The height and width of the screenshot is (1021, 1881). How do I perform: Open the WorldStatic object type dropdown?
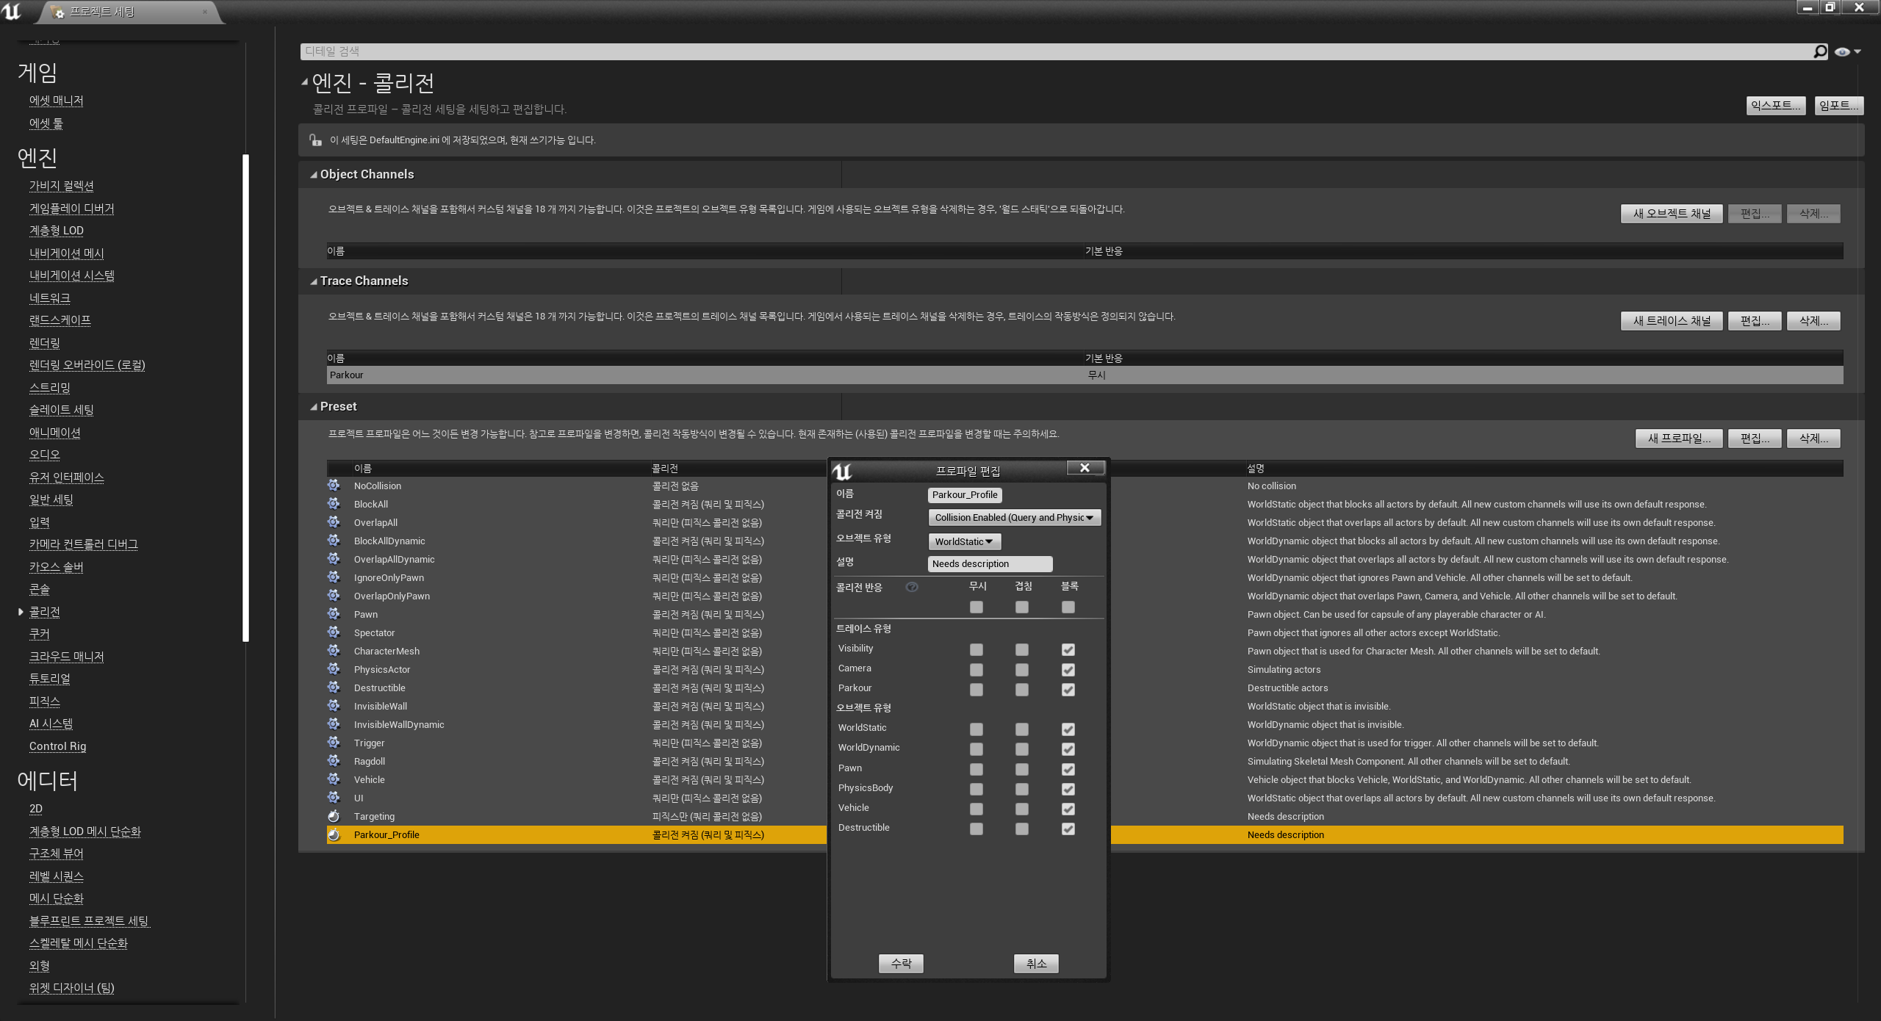pyautogui.click(x=964, y=541)
